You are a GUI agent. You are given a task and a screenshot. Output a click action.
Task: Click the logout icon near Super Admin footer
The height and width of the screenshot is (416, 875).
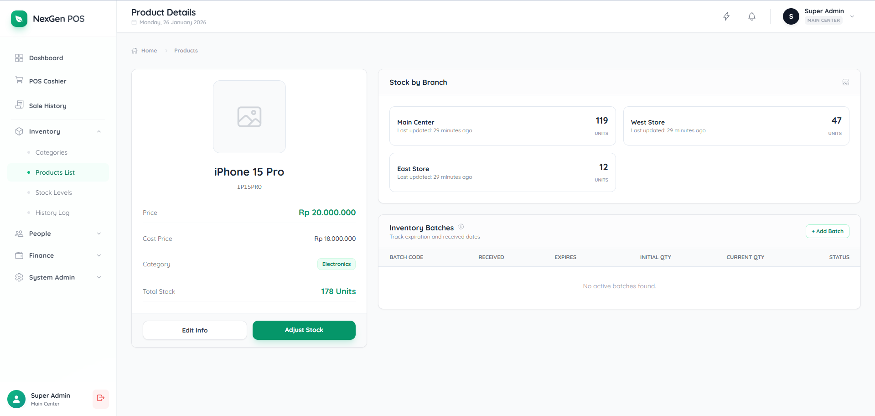tap(100, 399)
